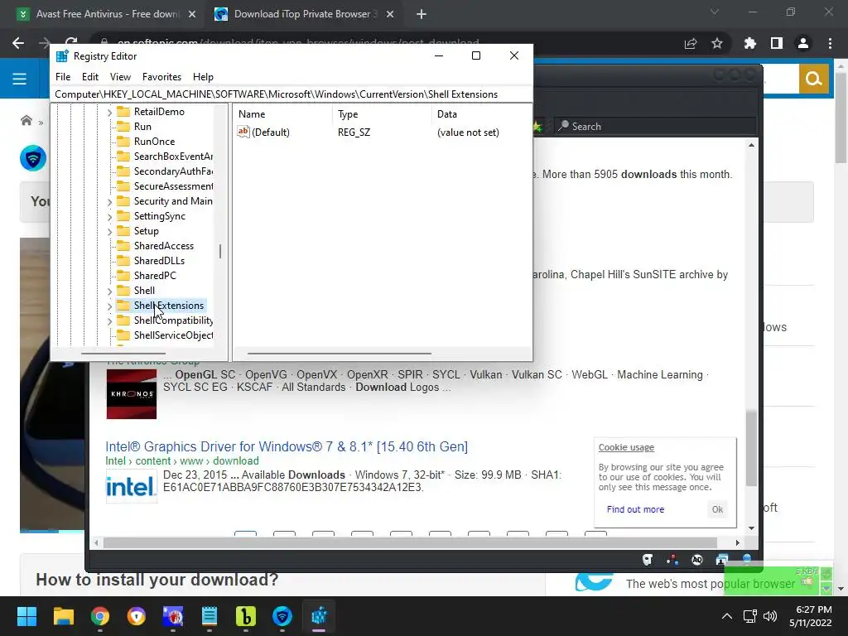Image resolution: width=848 pixels, height=636 pixels.
Task: Expand the Shell Extensions key
Action: click(x=110, y=306)
